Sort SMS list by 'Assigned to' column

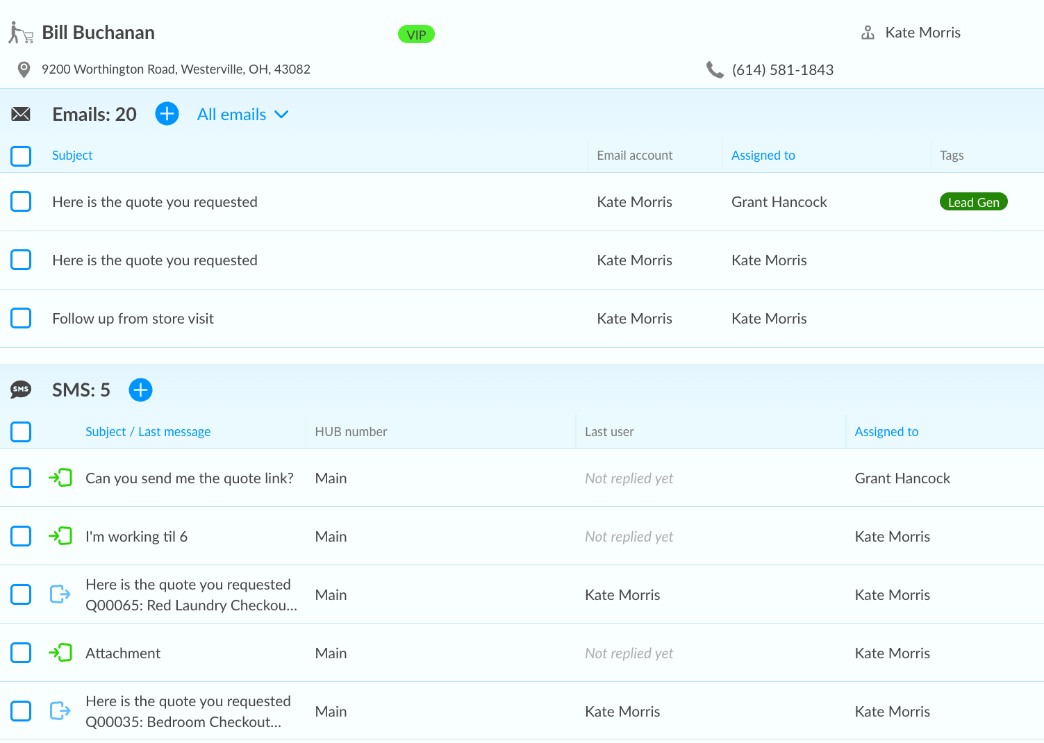(886, 432)
